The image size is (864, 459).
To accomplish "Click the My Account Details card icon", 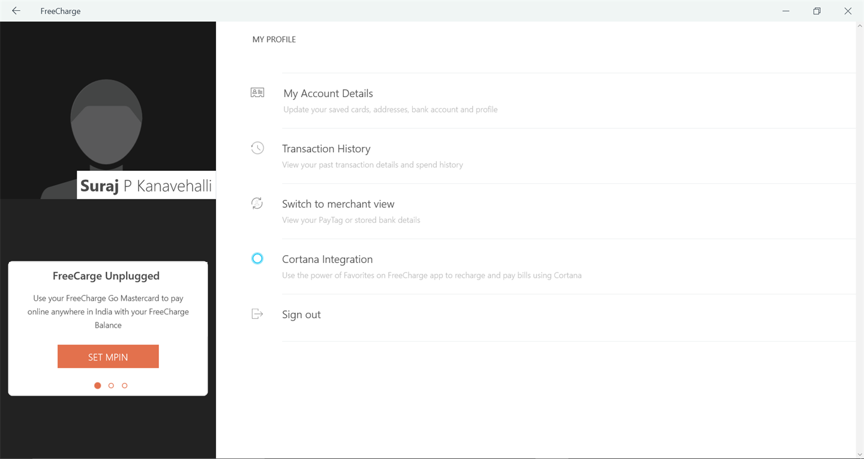I will [x=257, y=93].
